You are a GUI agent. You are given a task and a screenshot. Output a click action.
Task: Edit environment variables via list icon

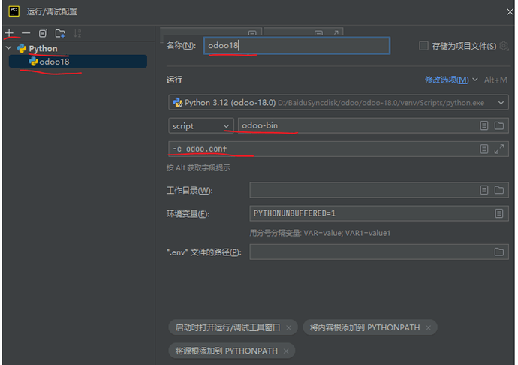click(x=499, y=213)
